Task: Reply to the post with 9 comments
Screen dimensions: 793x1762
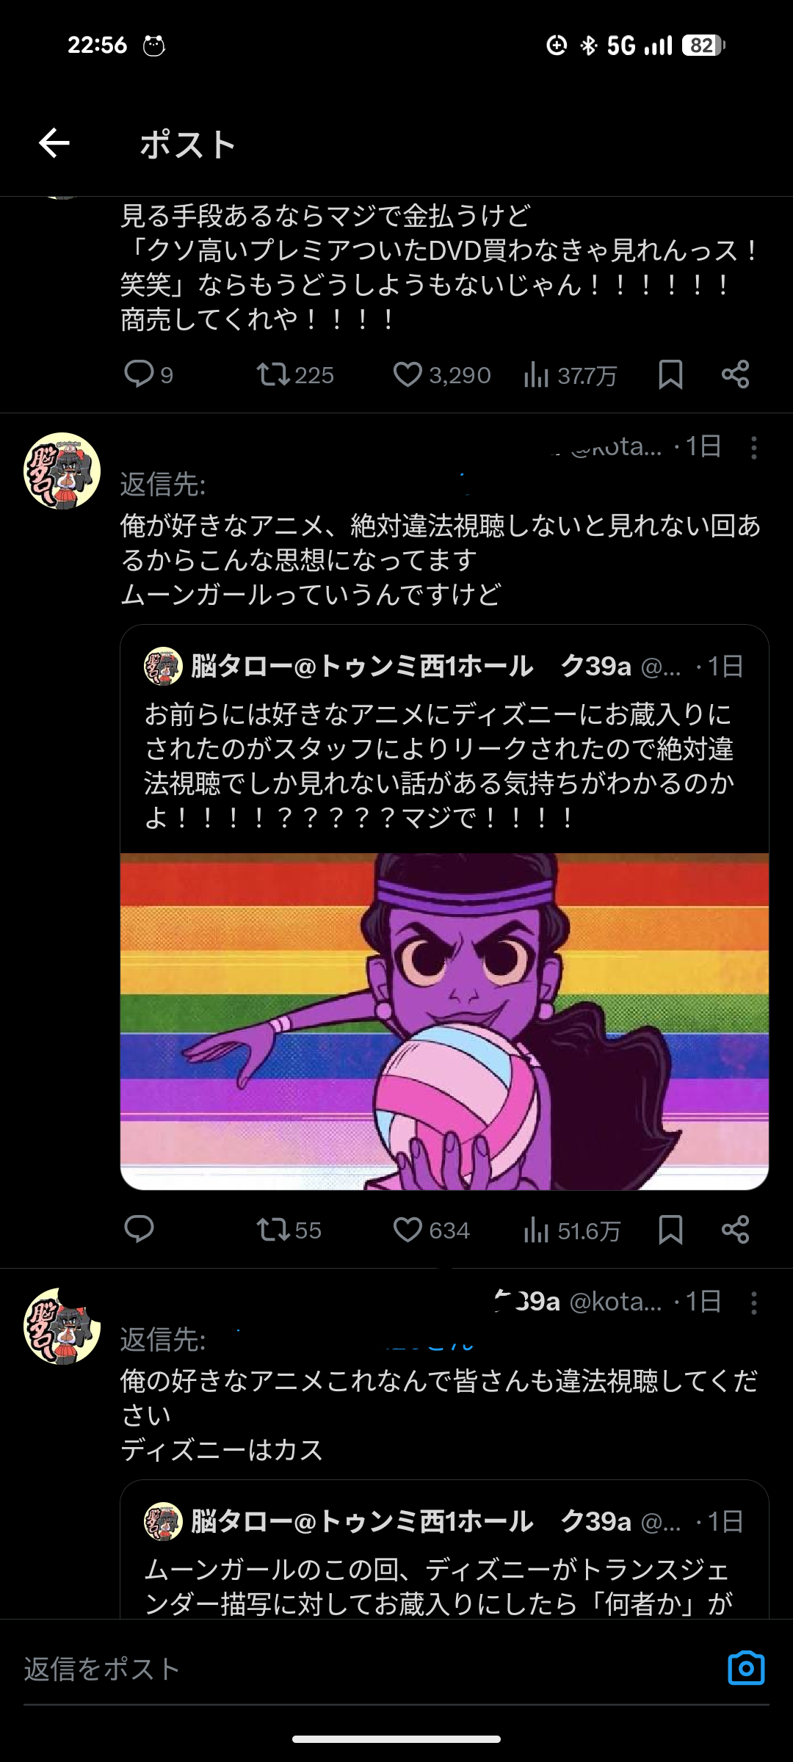Action: [139, 374]
